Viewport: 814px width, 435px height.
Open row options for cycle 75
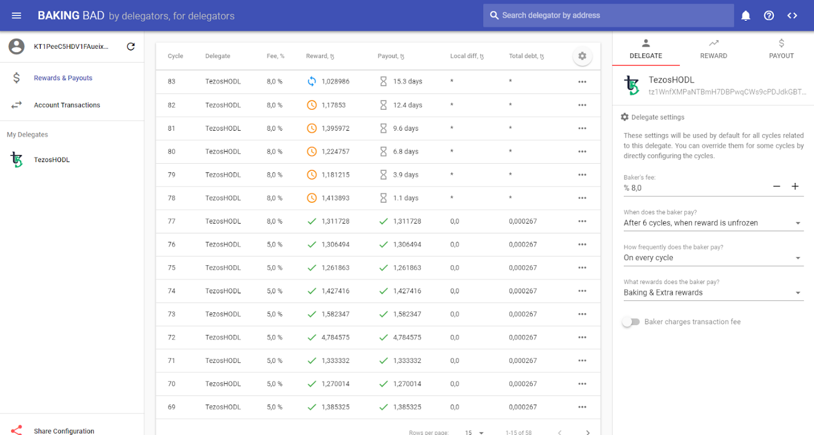[582, 268]
